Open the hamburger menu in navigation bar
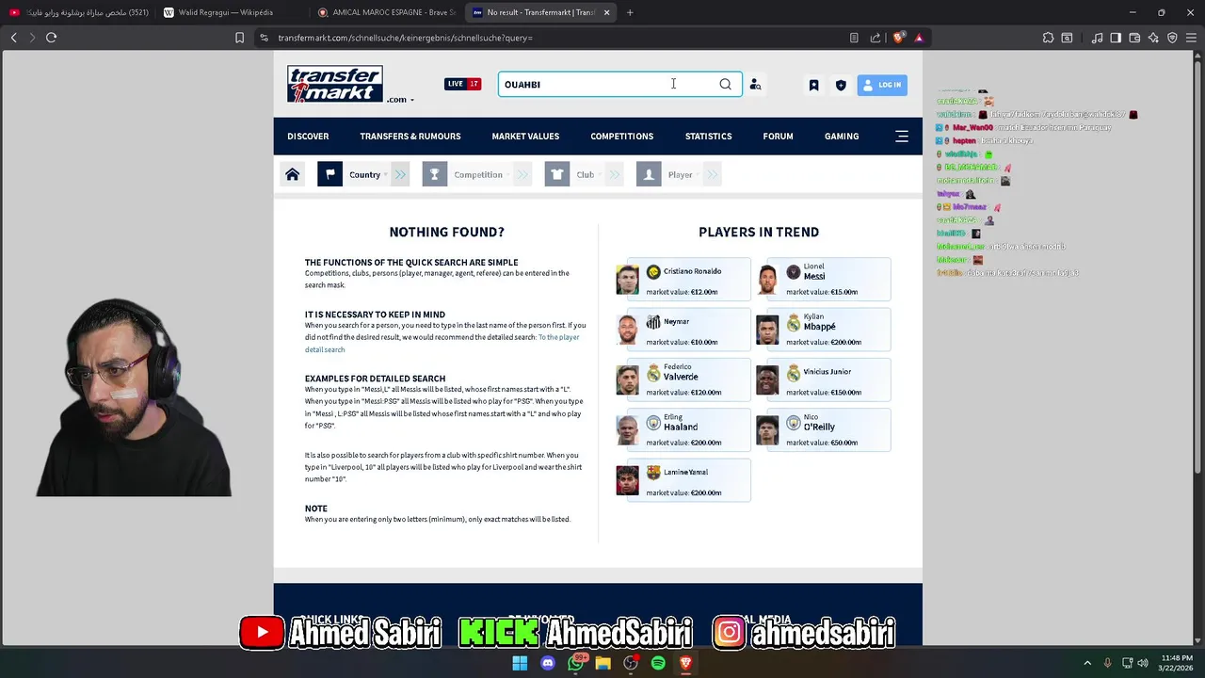This screenshot has width=1205, height=678. point(902,137)
